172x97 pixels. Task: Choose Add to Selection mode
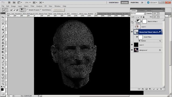(x=14, y=10)
